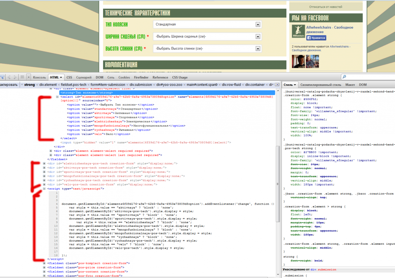Expand the elektricheskaya-pos-tech div node

coord(44,163)
